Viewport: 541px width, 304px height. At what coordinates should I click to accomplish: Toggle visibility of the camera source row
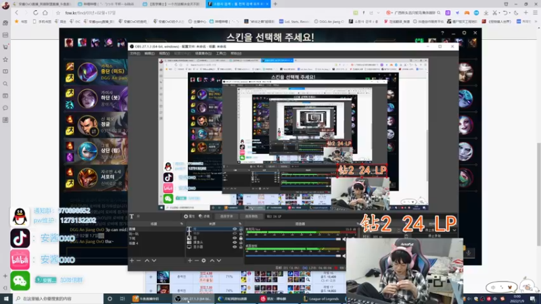235,243
